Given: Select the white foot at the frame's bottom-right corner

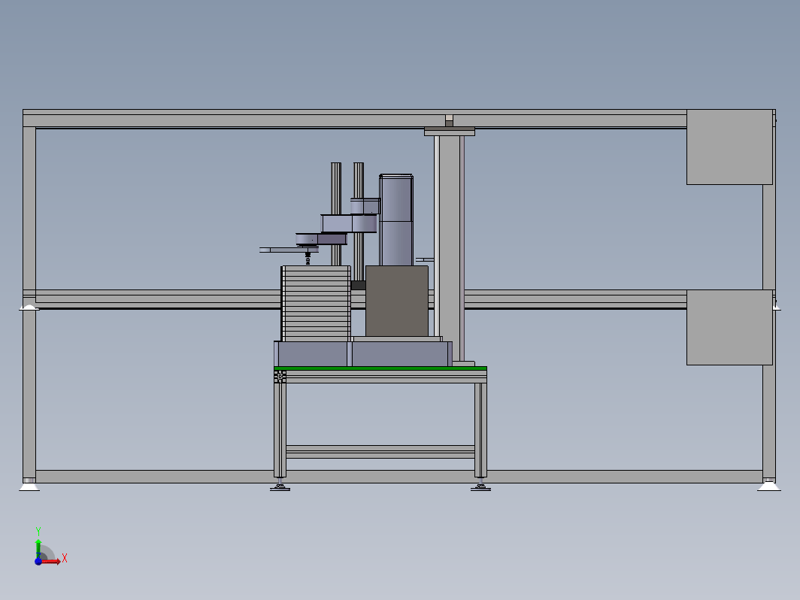Looking at the screenshot, I should 769,486.
